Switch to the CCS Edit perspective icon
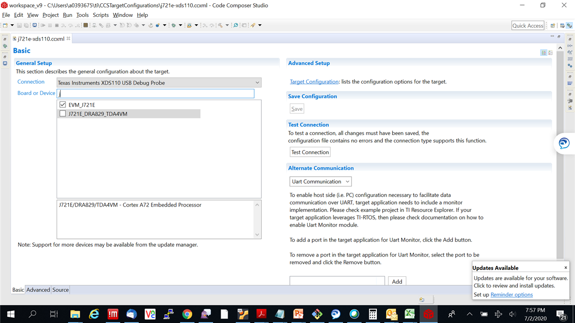The image size is (575, 323). [x=562, y=26]
